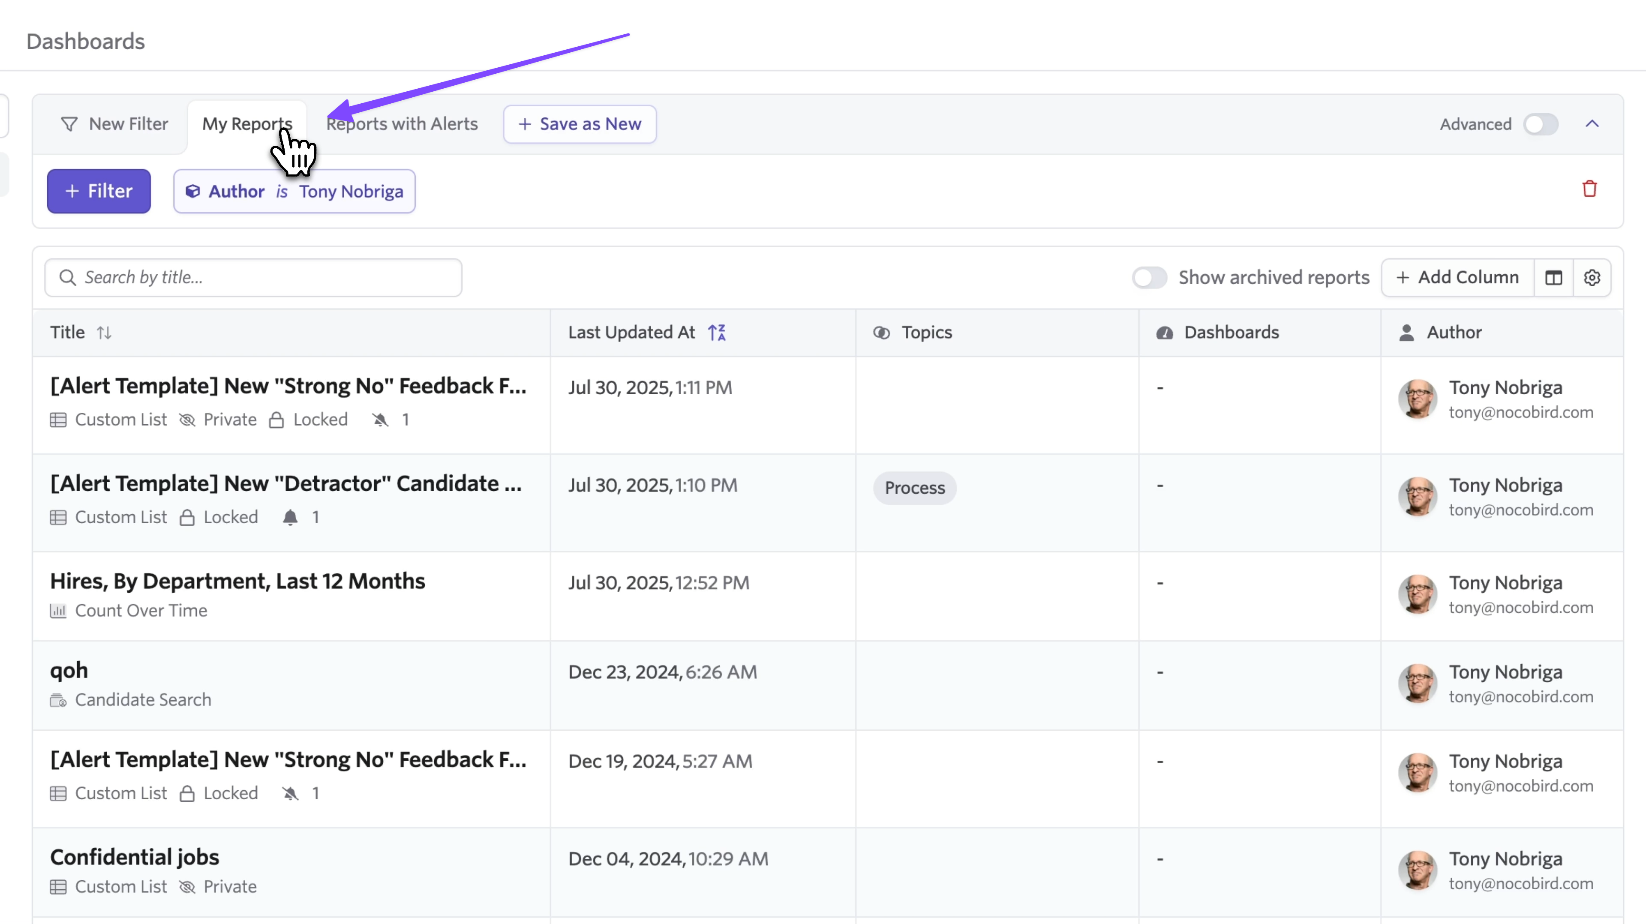This screenshot has width=1646, height=924.
Task: Open the Dec 19, 2024 Strong No report
Action: tap(288, 760)
